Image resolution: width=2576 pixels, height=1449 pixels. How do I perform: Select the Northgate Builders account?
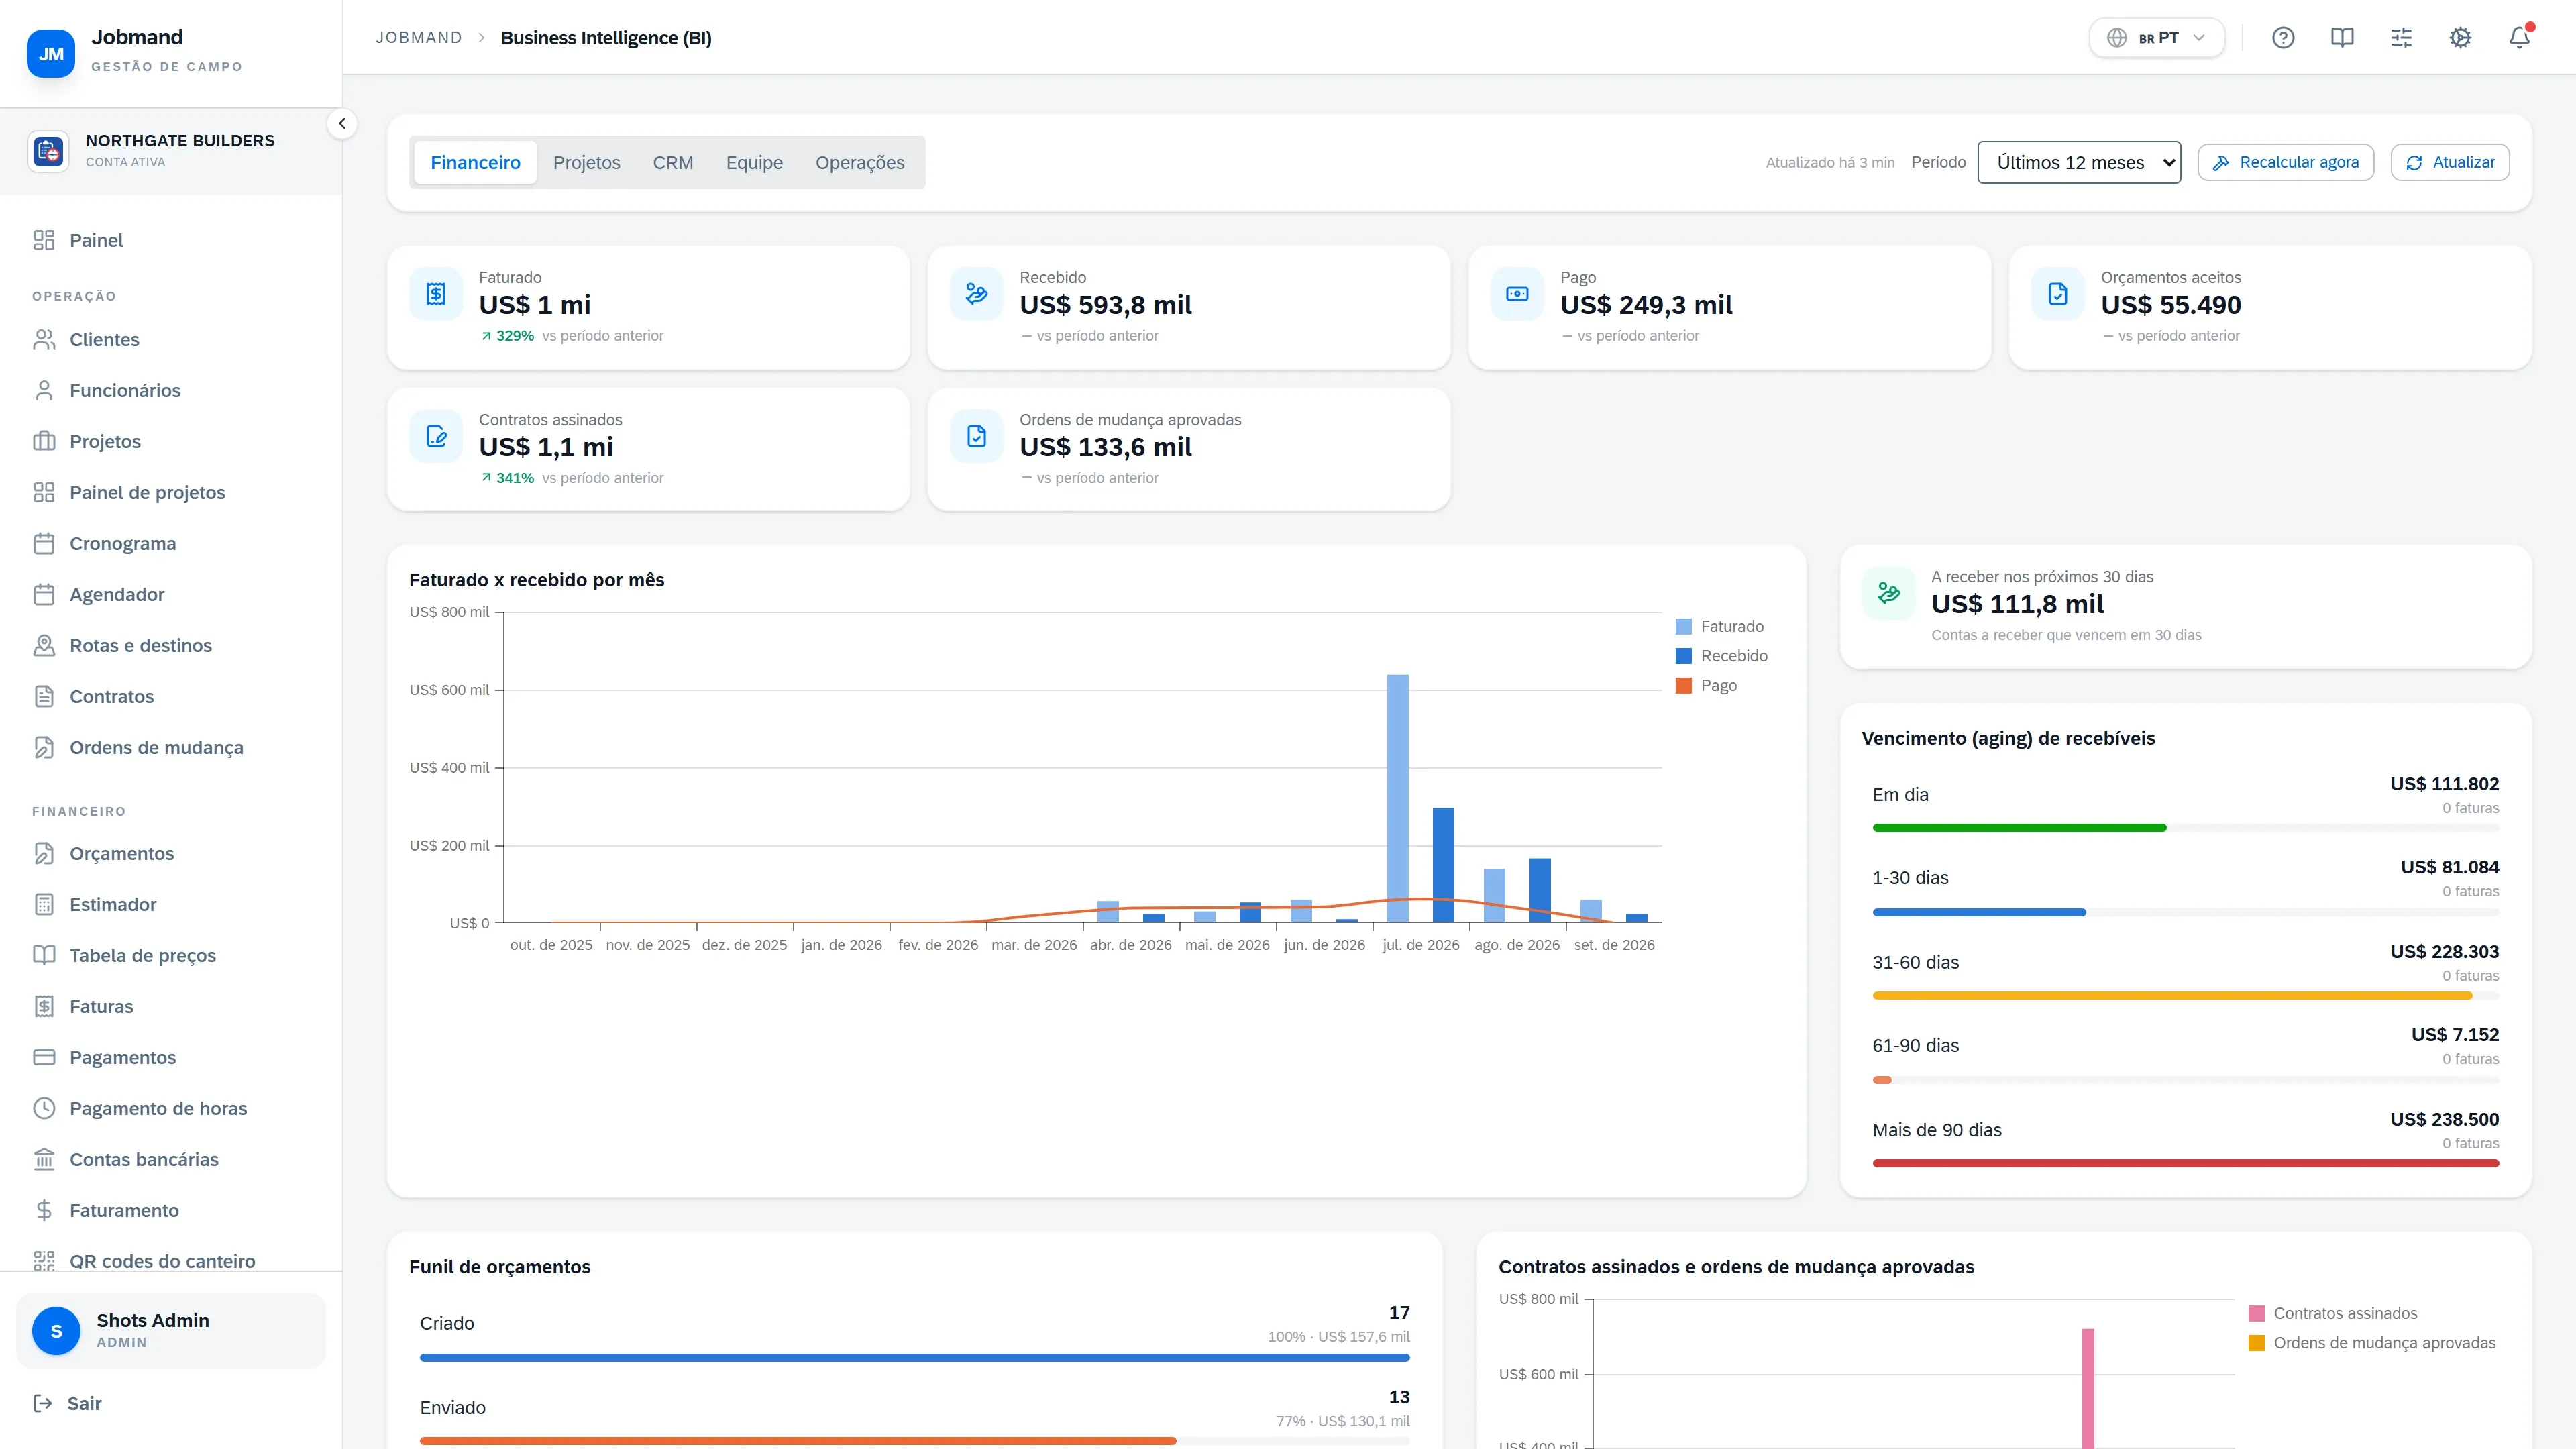pos(171,151)
